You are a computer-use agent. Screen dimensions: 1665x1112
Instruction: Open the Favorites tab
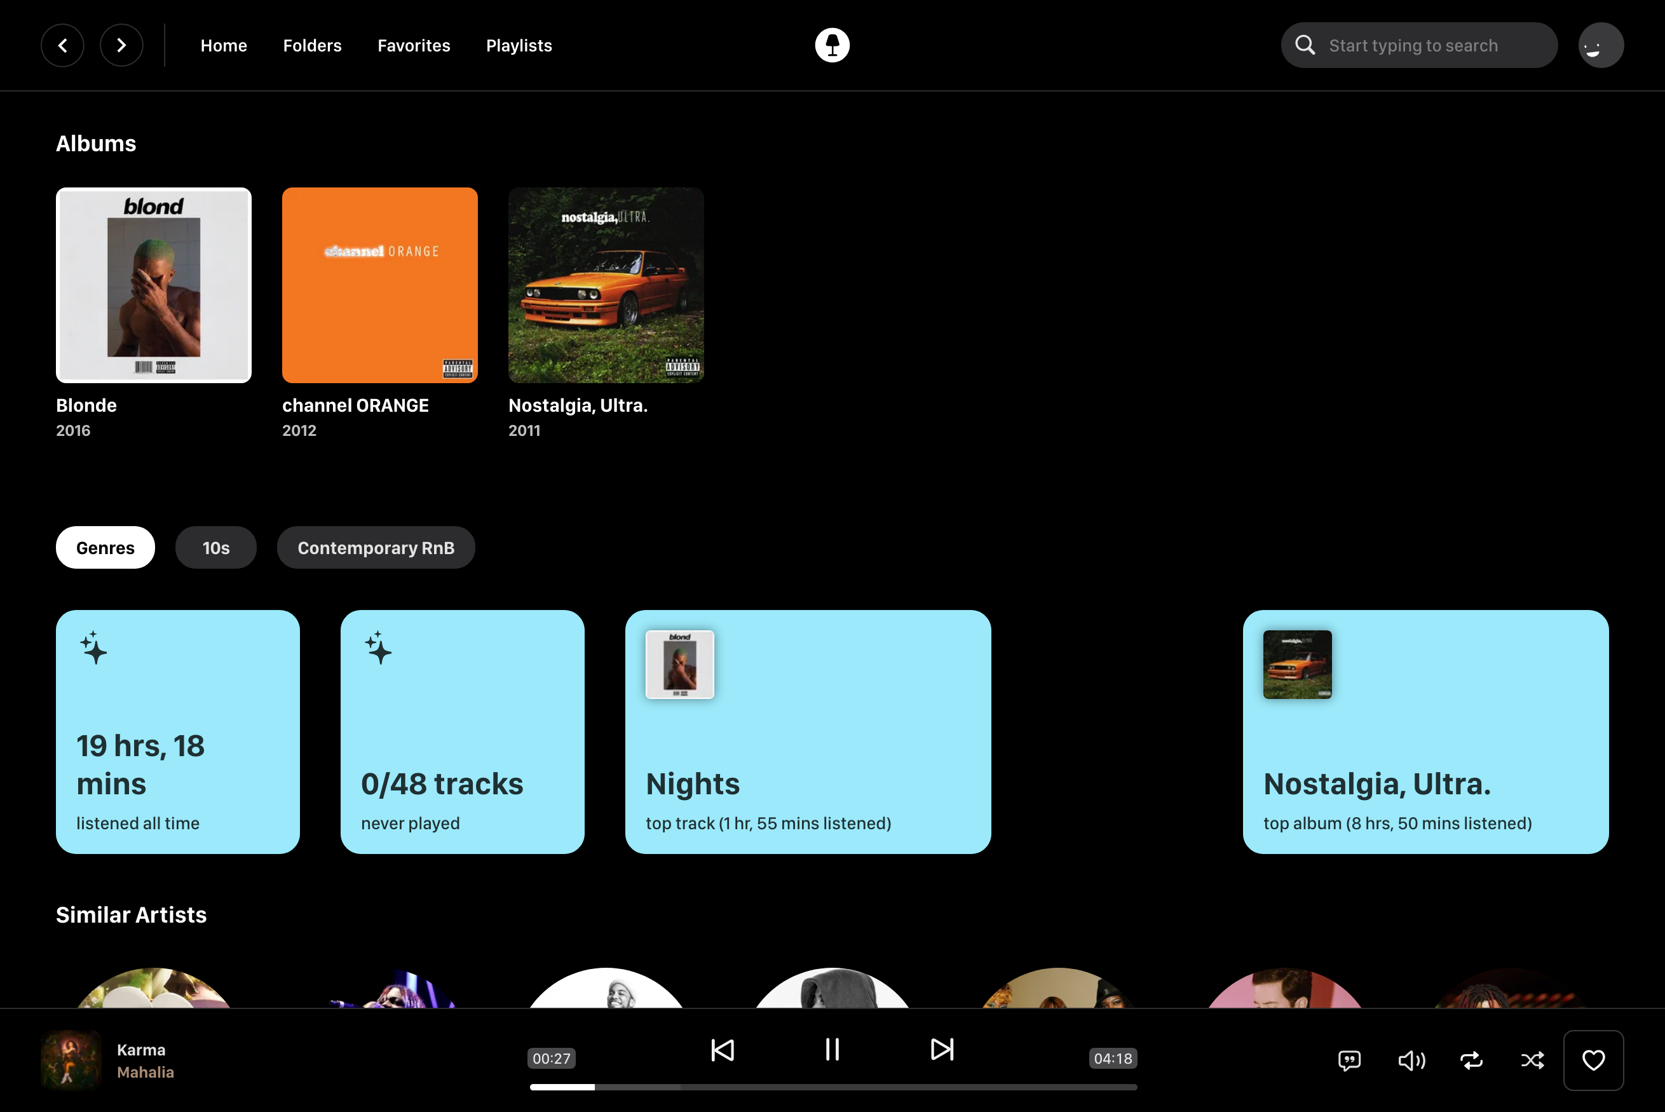414,45
